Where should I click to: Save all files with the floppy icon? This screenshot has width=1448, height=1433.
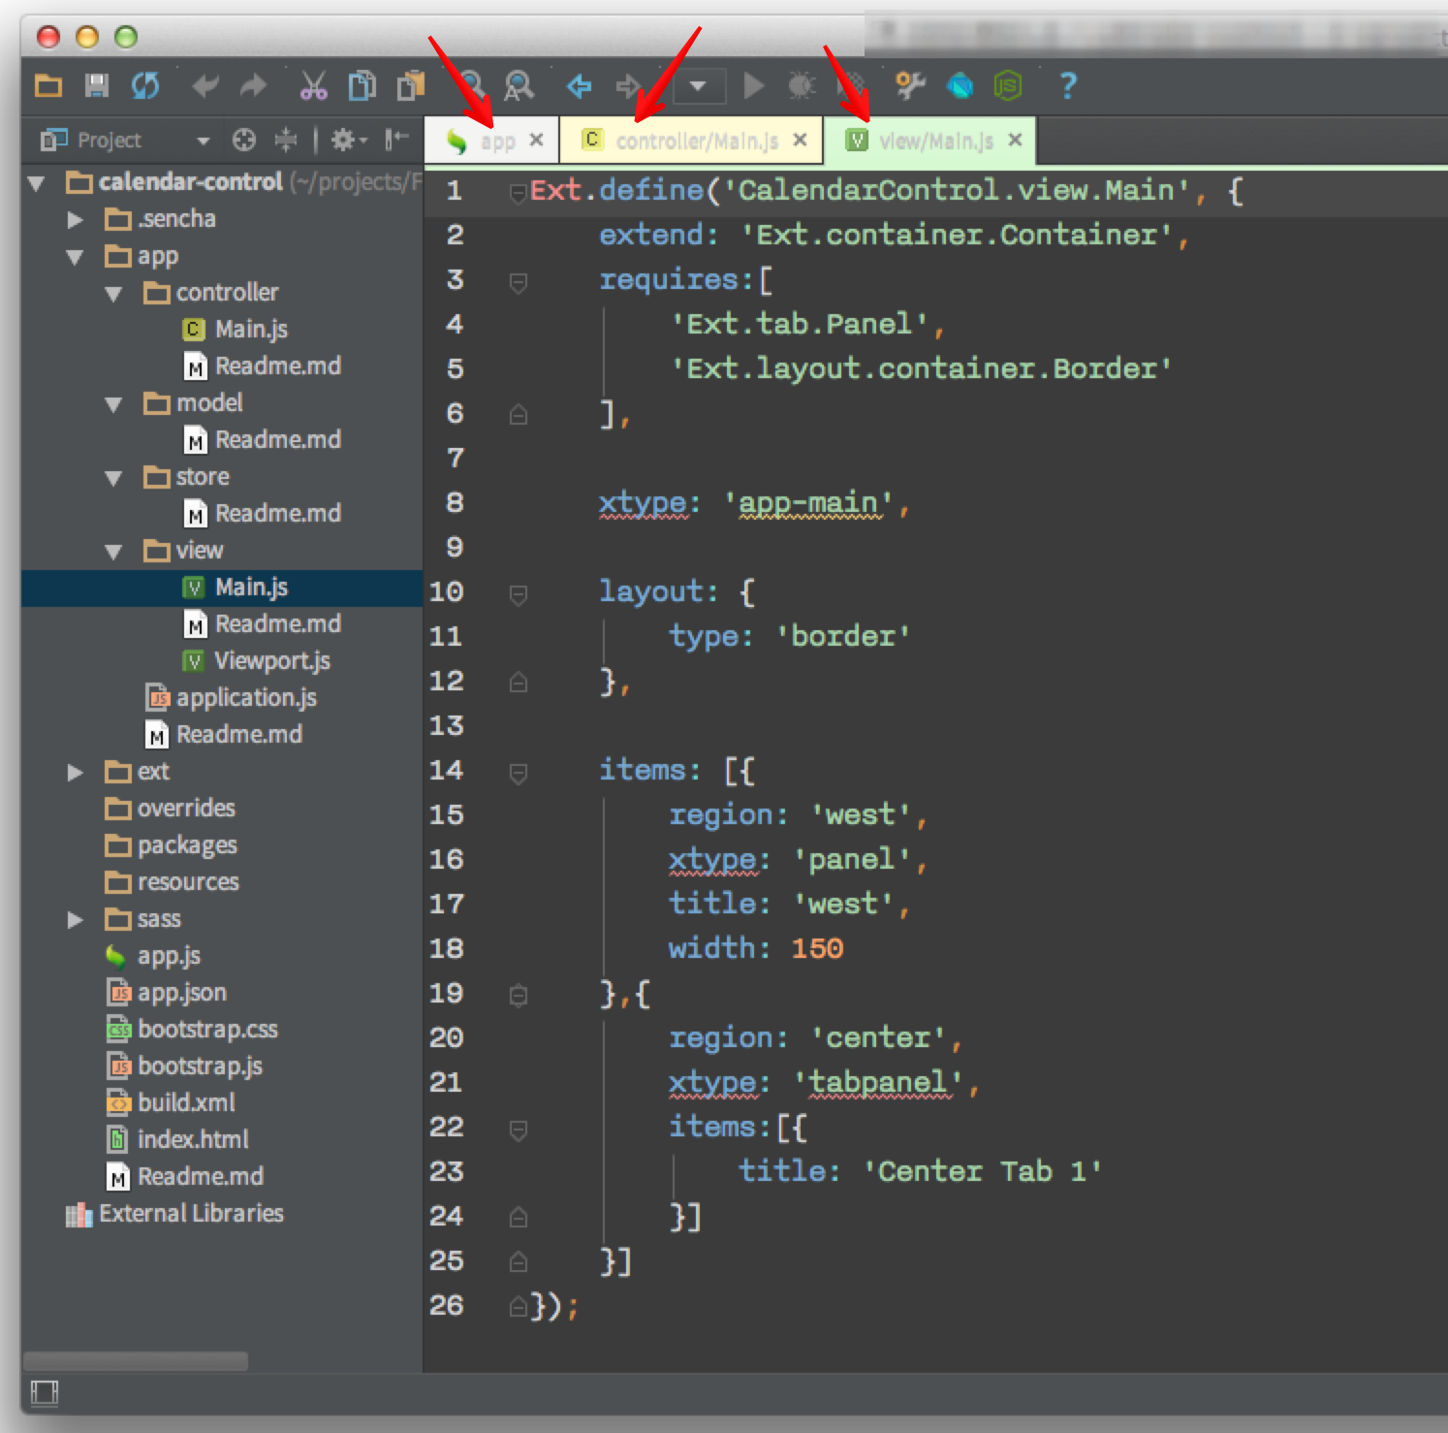pos(97,86)
